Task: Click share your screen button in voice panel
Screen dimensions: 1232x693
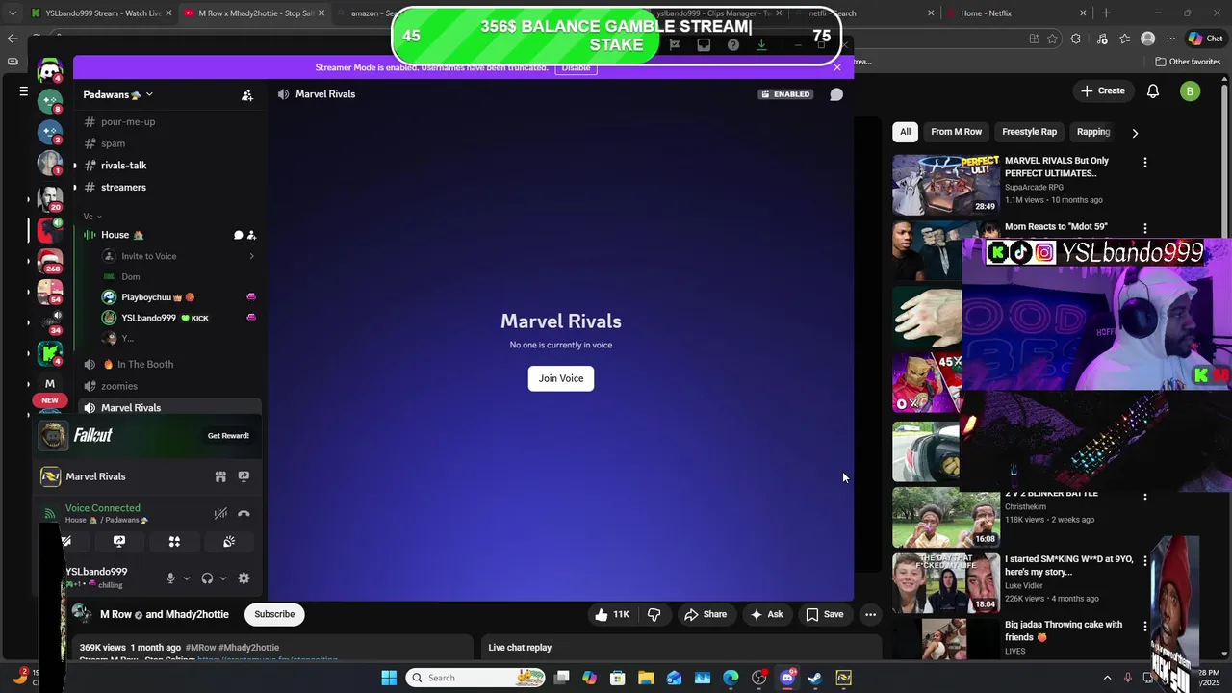Action: [119, 542]
